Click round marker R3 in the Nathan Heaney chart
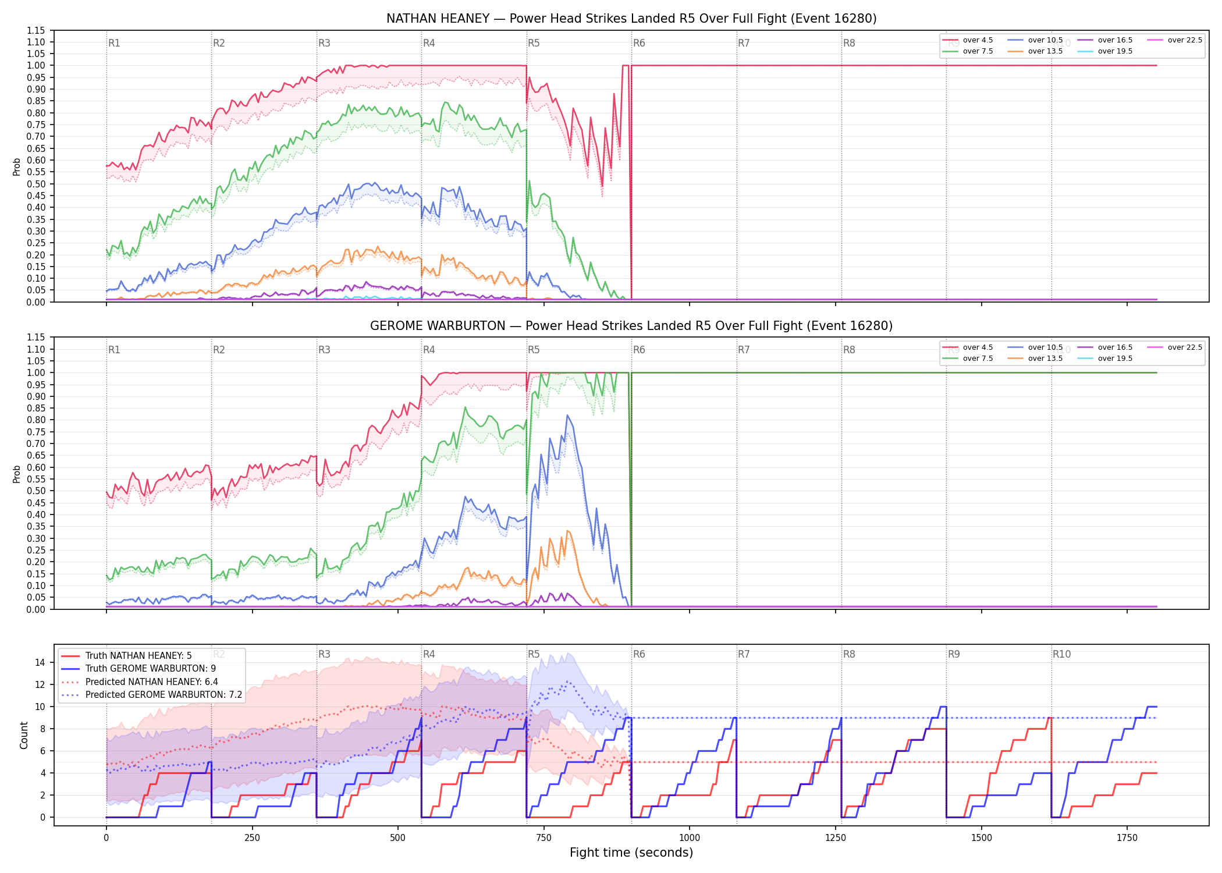Screen dimensions: 1222x873 (x=324, y=43)
